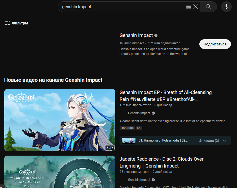237x188 pixels.
Task: Click the '7,32 млн подписчиков' subscriber count
Action: click(x=164, y=43)
